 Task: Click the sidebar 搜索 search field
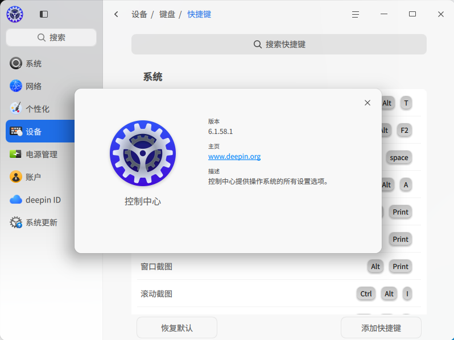(x=51, y=37)
